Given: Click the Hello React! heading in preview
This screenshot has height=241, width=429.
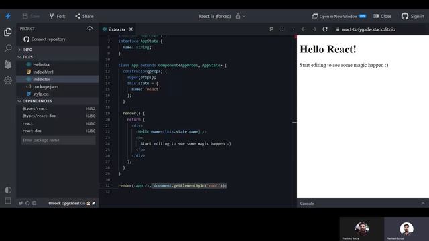Looking at the screenshot, I should (328, 49).
